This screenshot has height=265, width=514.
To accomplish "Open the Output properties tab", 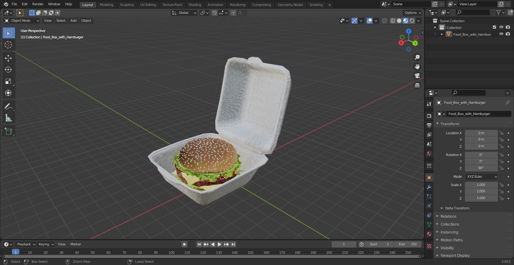I will [x=429, y=125].
